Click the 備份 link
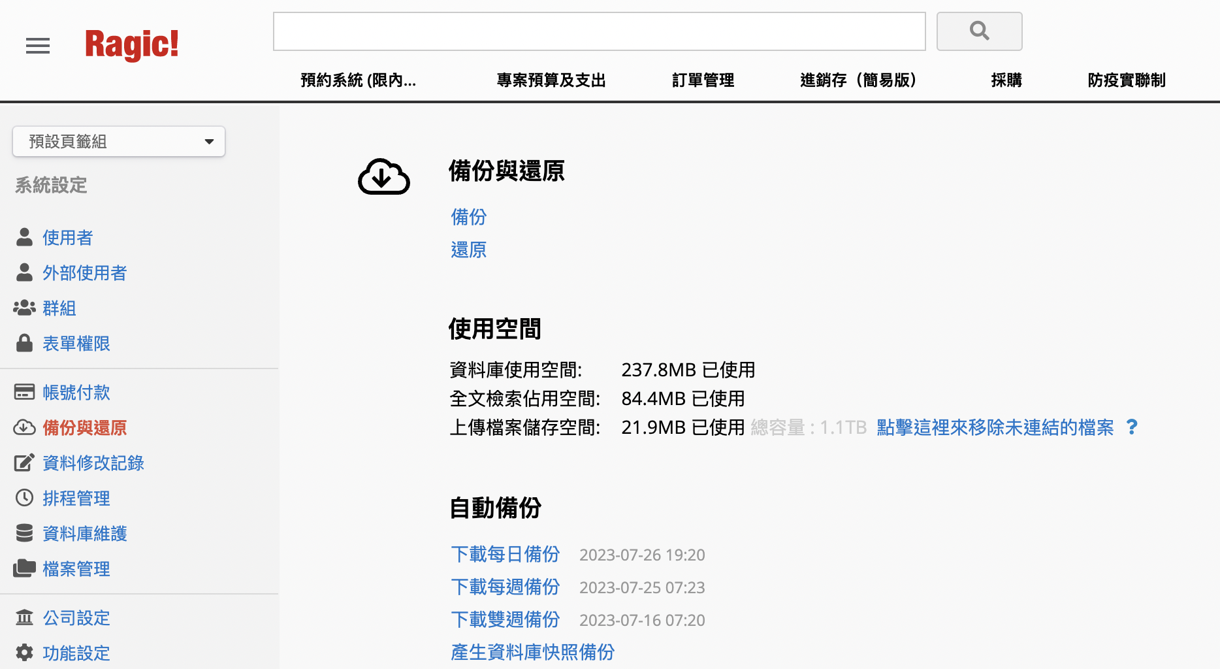The width and height of the screenshot is (1220, 669). (x=468, y=217)
